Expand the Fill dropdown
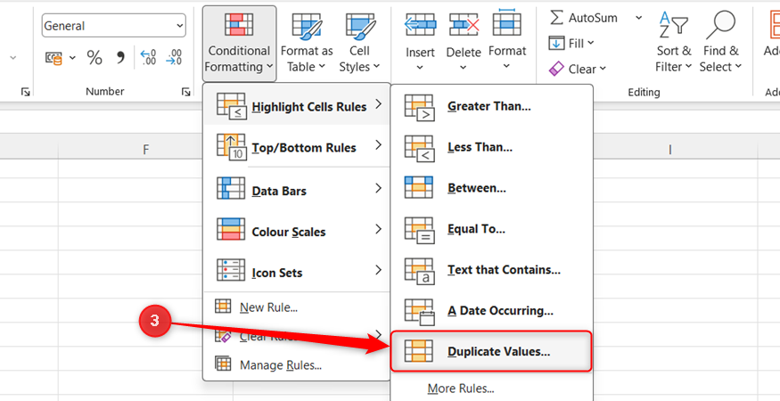Image resolution: width=780 pixels, height=401 pixels. 572,44
